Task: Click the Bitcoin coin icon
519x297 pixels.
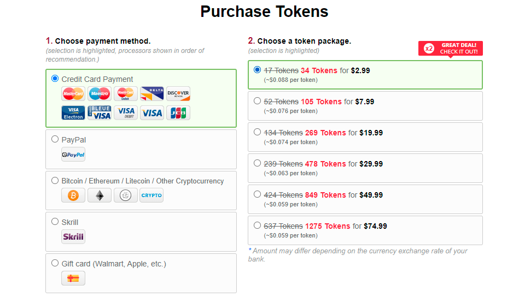Action: pyautogui.click(x=73, y=195)
